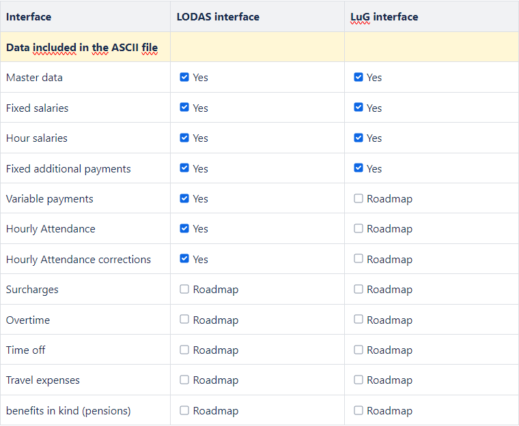Click the 'Fixed salaries' row label
The width and height of the screenshot is (519, 426).
37,108
